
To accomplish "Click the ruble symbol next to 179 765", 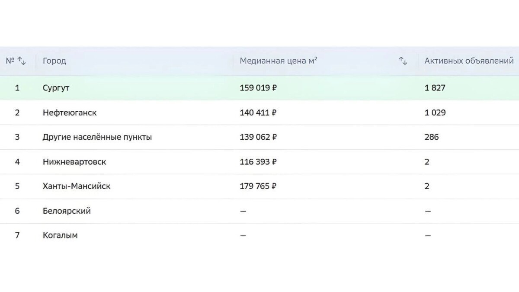I will (x=274, y=186).
